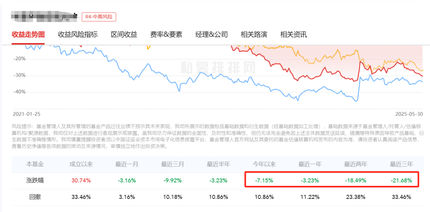Screen dimensions: 430x212
Task: Click the 2025-05-30 end date label
Action: (409, 114)
